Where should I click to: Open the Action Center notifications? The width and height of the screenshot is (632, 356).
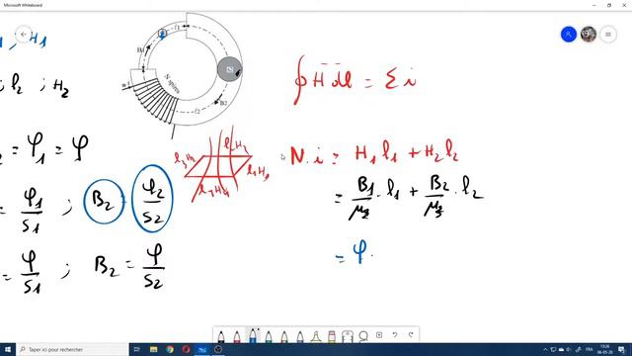622,349
